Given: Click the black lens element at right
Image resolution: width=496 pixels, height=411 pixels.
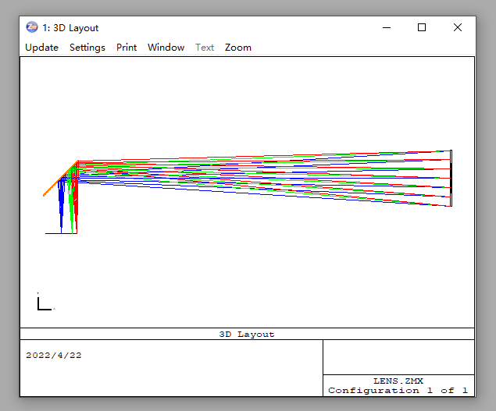Looking at the screenshot, I should [451, 178].
